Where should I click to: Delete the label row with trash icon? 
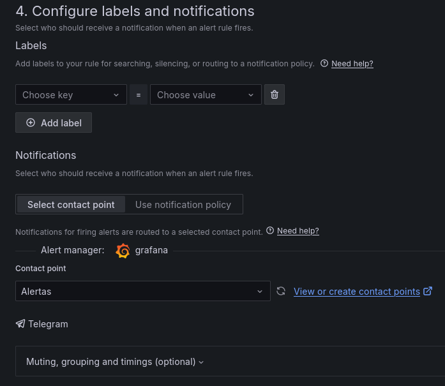point(275,94)
